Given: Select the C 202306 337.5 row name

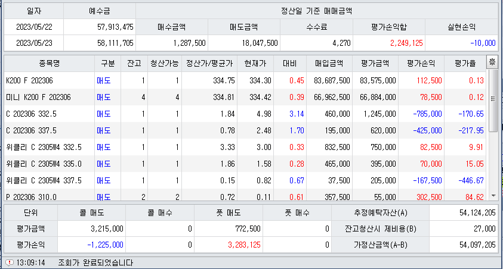Looking at the screenshot, I should [x=32, y=130].
